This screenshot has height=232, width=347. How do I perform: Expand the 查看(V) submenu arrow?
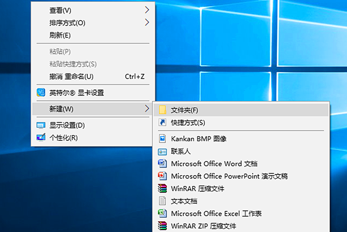click(146, 10)
